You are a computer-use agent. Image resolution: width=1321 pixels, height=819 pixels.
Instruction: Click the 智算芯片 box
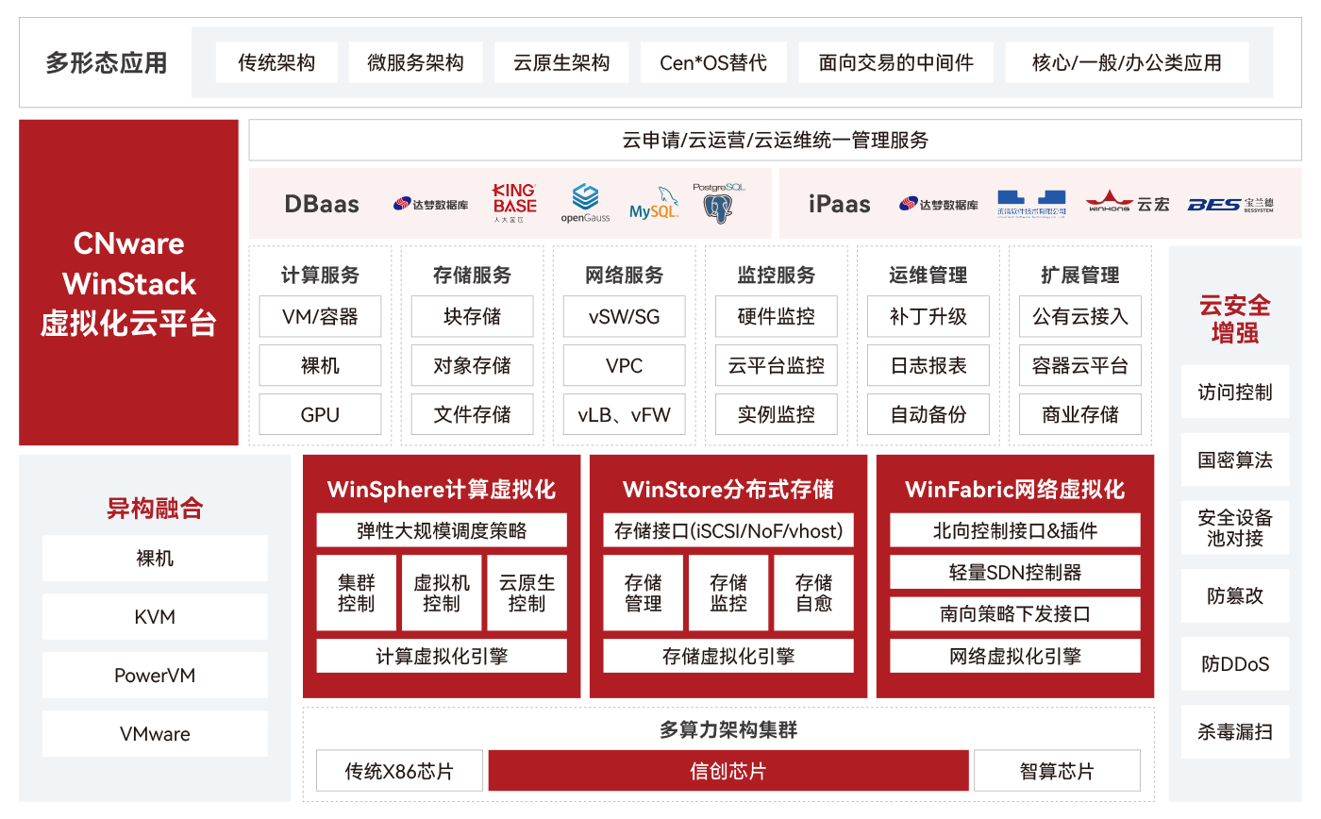[1057, 771]
